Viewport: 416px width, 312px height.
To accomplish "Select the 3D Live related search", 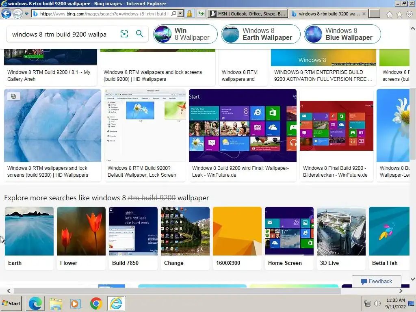I will (x=341, y=238).
